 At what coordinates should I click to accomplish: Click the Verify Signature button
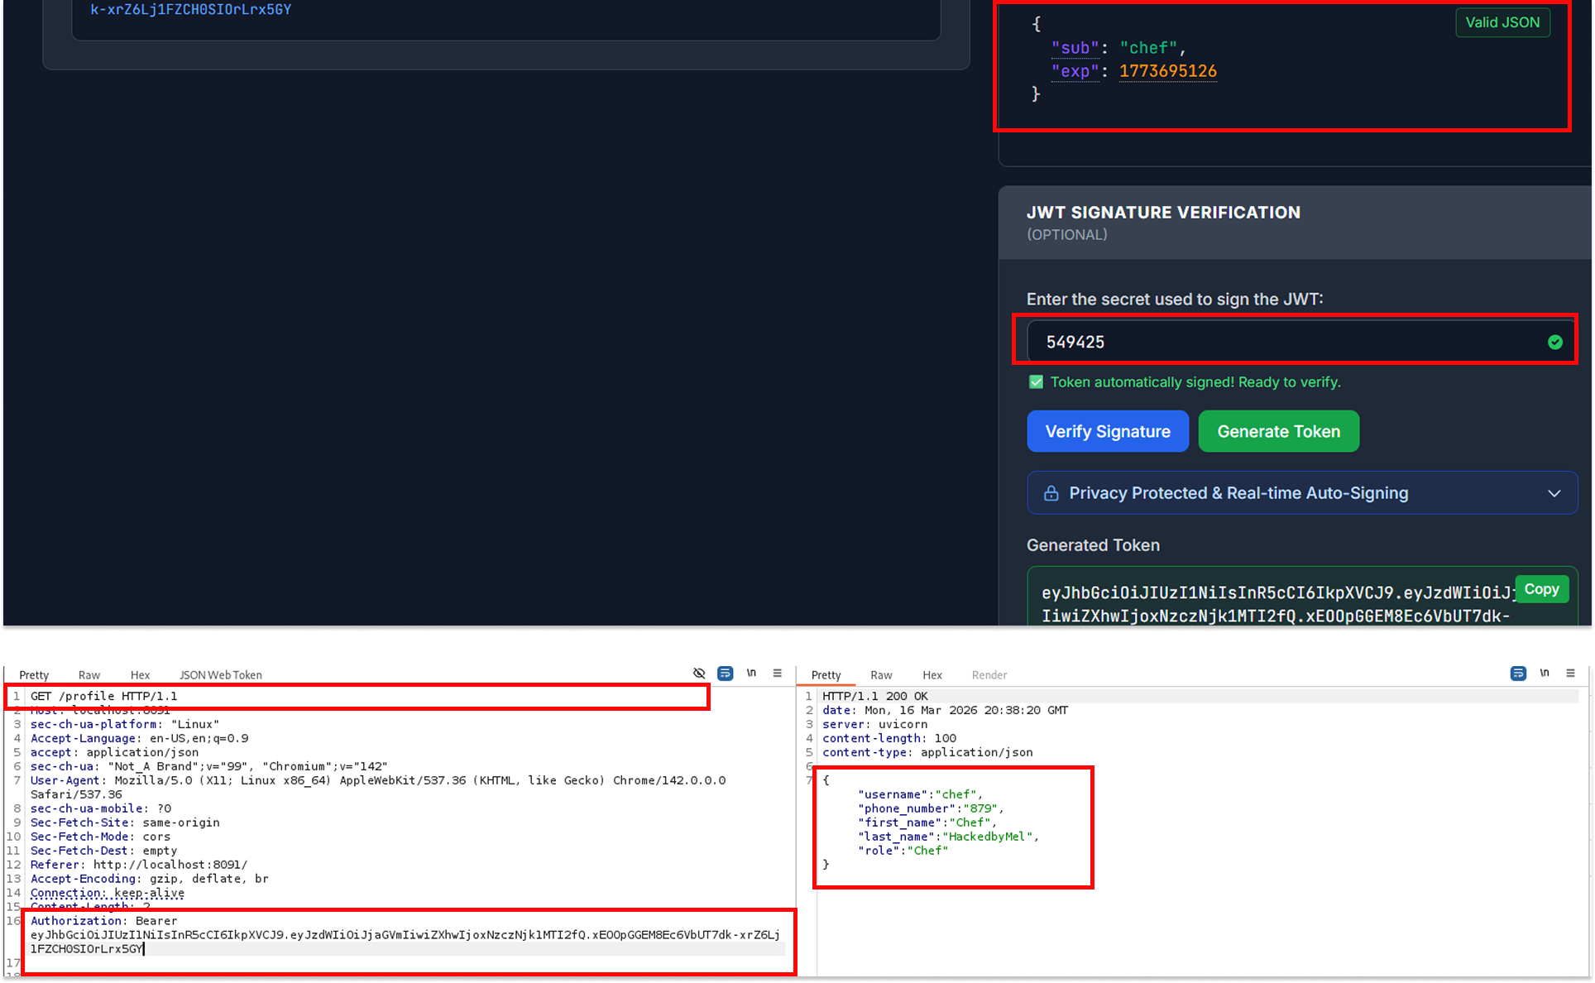1108,431
